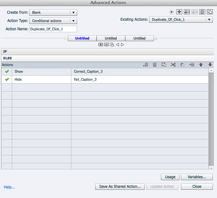Move action row down arrow
The height and width of the screenshot is (198, 217).
(210, 65)
